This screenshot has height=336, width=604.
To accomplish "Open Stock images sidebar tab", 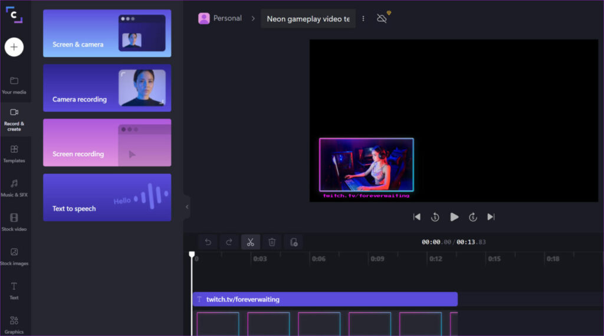I will tap(14, 257).
